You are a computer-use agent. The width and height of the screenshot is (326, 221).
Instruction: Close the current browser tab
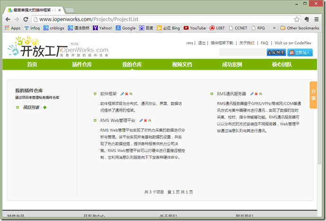(60, 10)
